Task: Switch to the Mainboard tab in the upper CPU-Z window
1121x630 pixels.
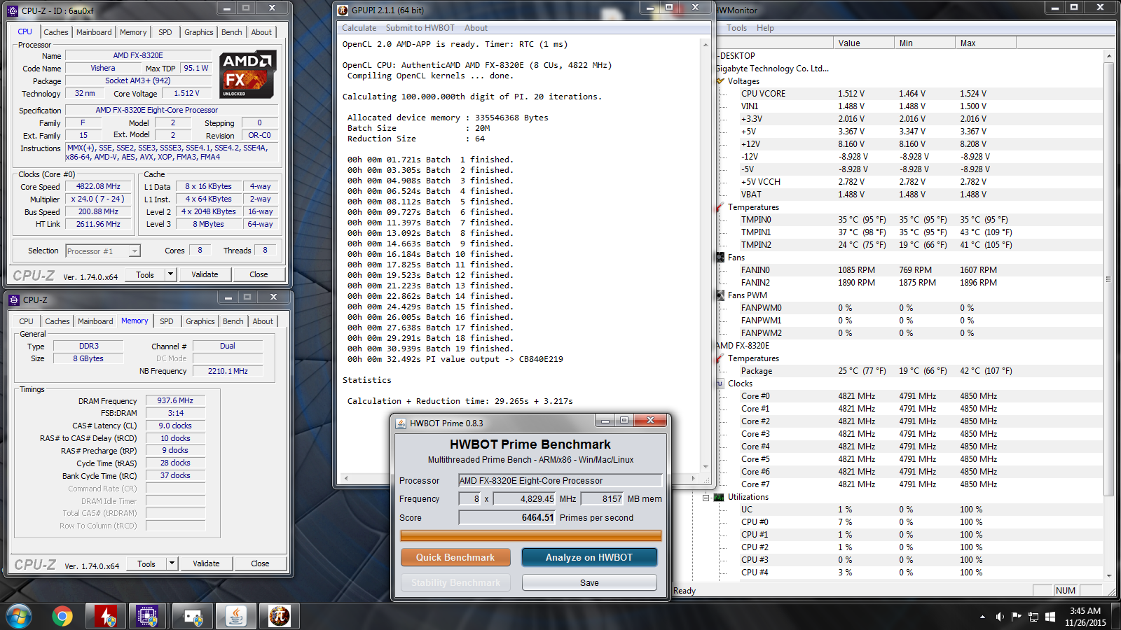Action: pos(94,32)
